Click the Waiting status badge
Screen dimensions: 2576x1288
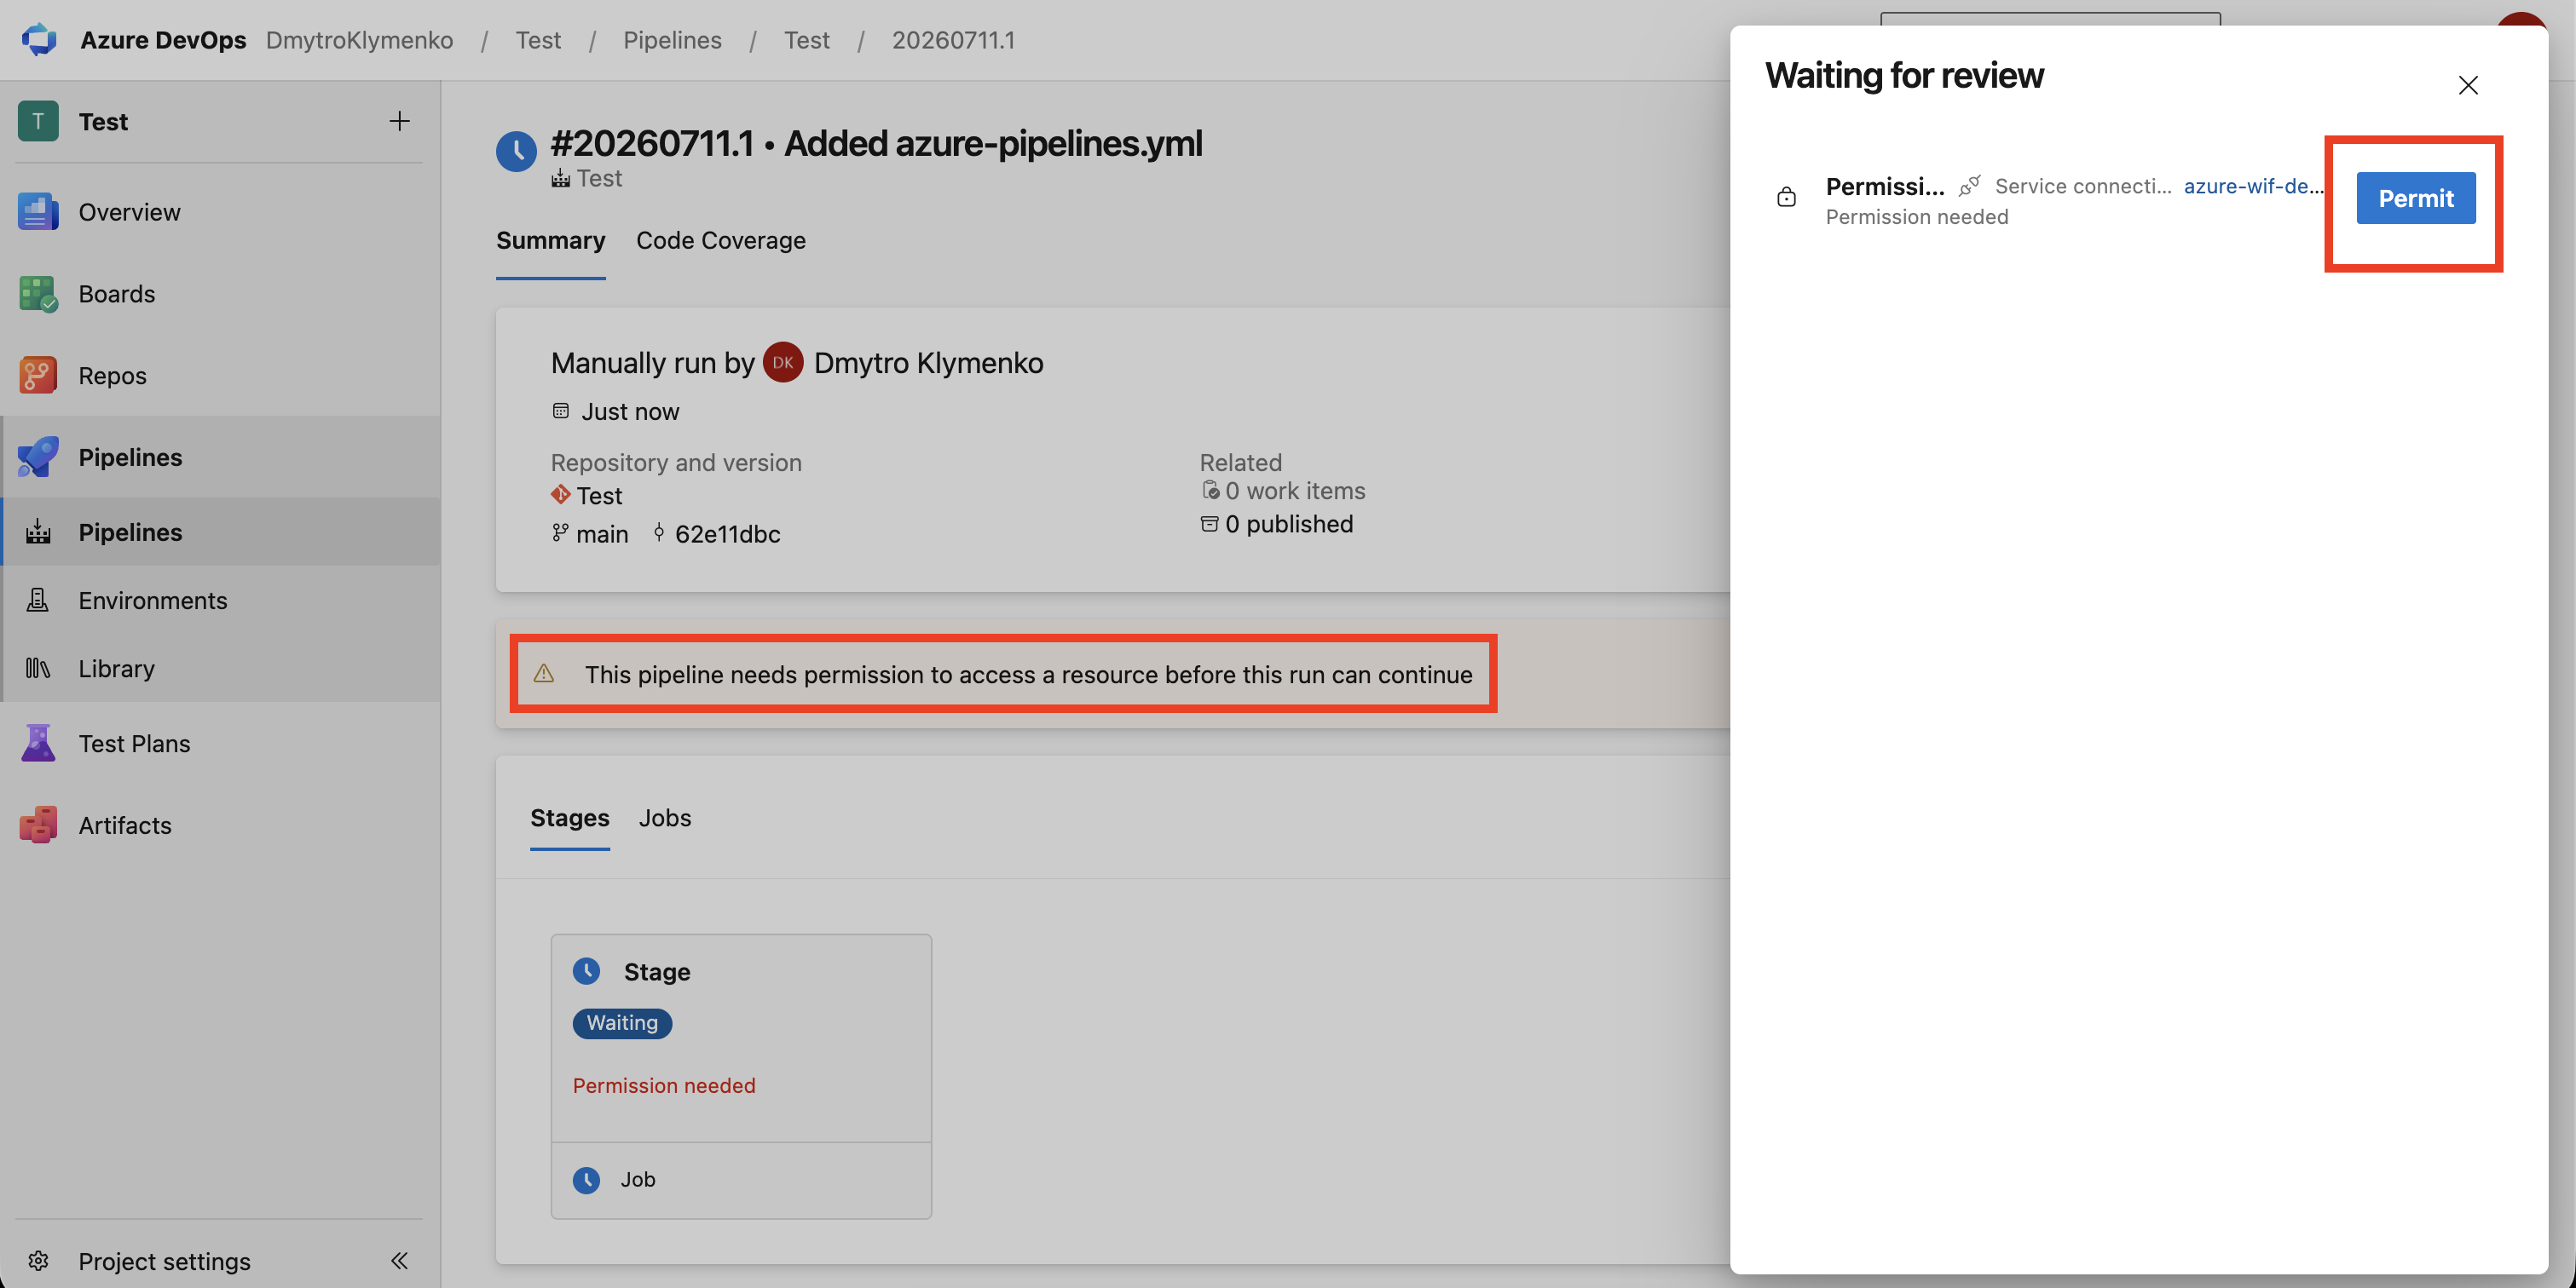coord(622,1022)
